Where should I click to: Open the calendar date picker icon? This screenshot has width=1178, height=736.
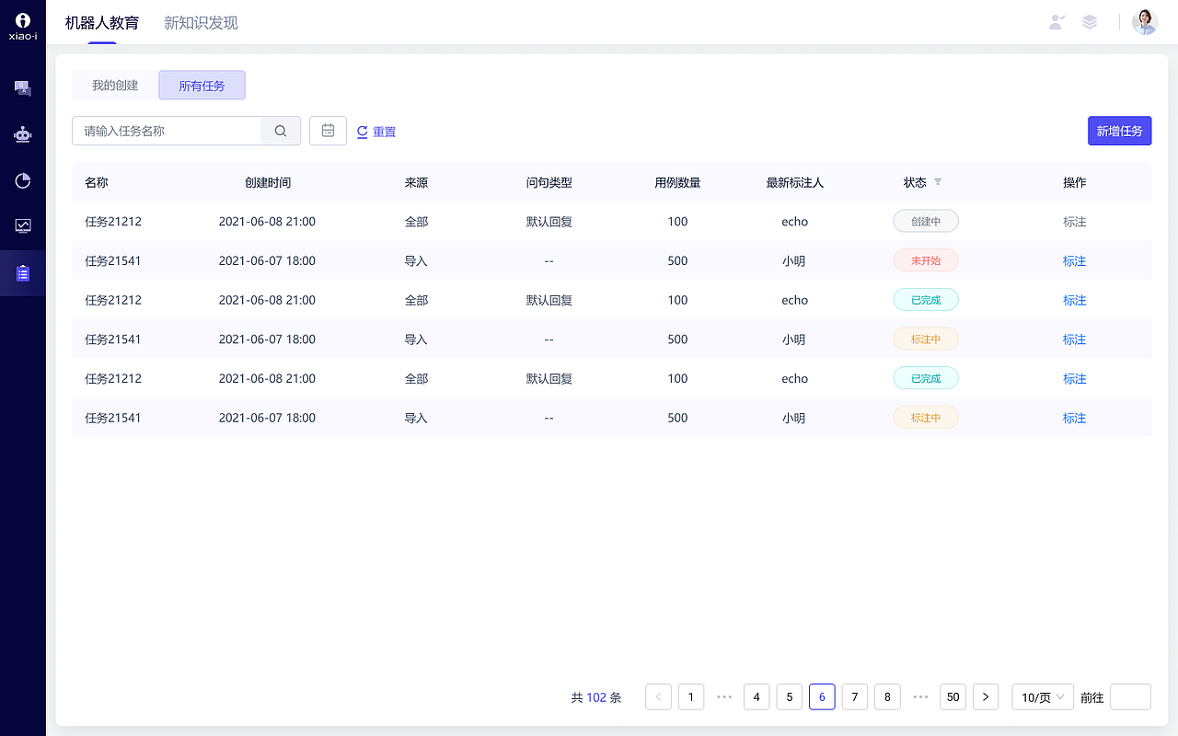click(x=327, y=131)
